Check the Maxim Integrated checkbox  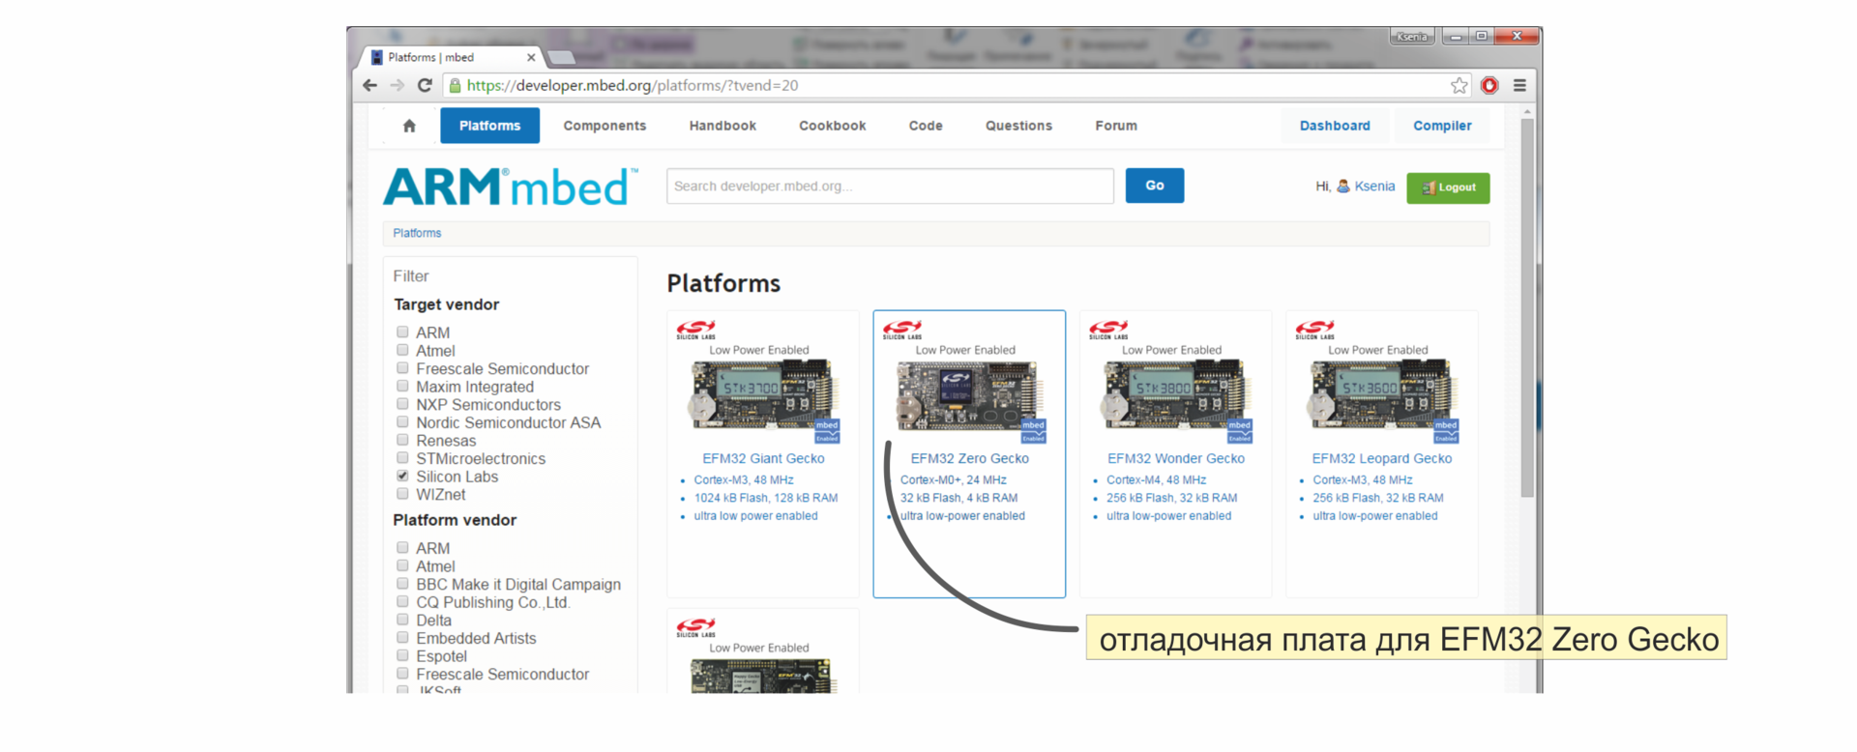(402, 386)
